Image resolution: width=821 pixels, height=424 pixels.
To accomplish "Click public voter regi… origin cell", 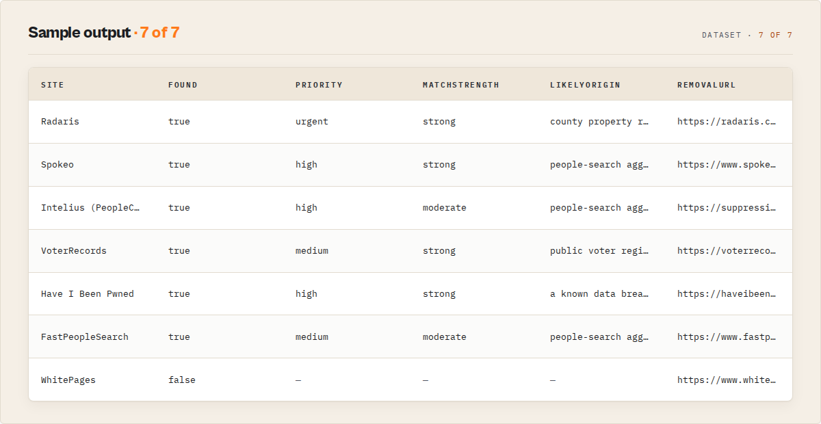I will click(x=599, y=251).
